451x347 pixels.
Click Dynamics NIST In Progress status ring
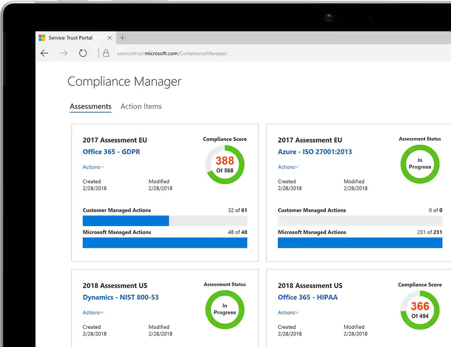225,309
